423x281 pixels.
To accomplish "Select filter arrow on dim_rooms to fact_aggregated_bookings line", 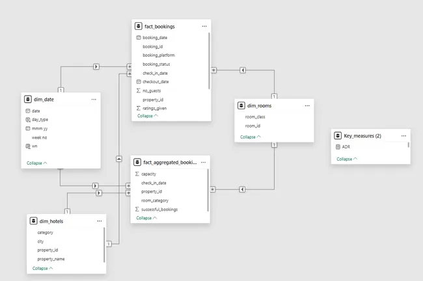I will (242, 189).
